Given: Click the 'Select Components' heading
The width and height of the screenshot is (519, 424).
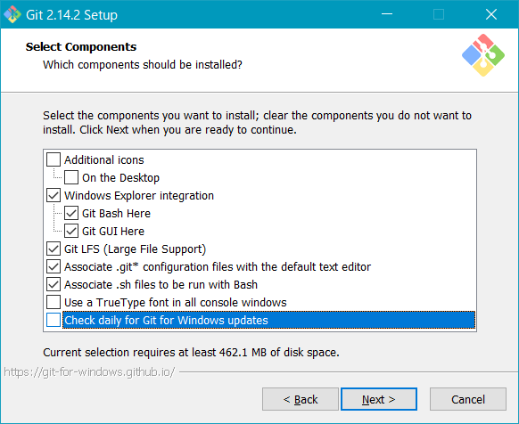Looking at the screenshot, I should 81,46.
